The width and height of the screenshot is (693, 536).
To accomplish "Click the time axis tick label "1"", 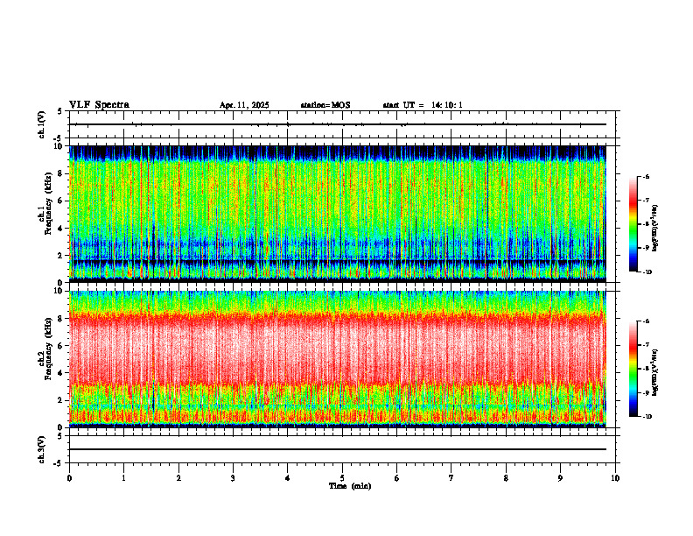I will click(x=123, y=478).
